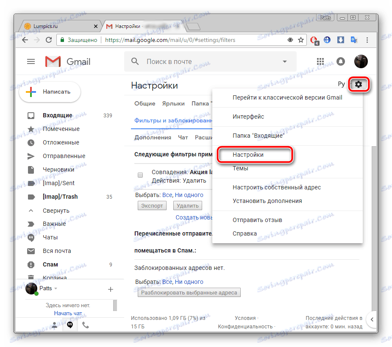This screenshot has height=347, width=392.
Task: Open the Google apps grid
Action: 321,61
